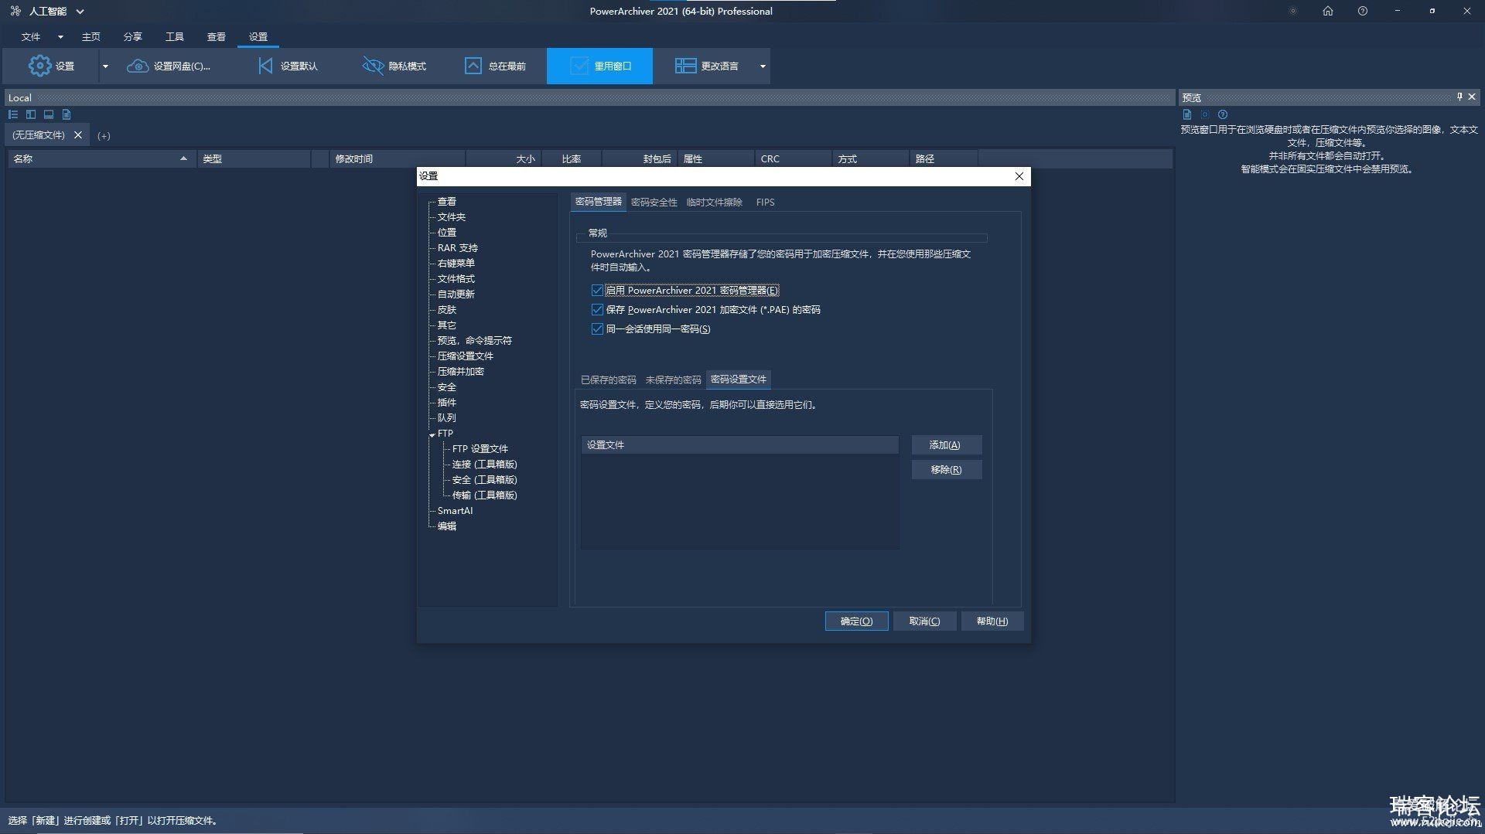
Task: Close the 设置 dialog with X
Action: tap(1019, 176)
